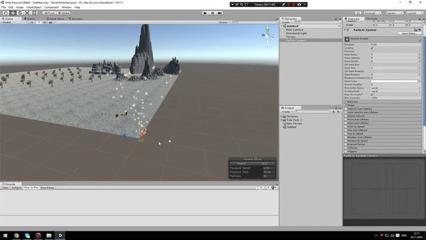Toggle the 3D Start Size checkbox
This screenshot has height=240, width=426.
coord(372,65)
